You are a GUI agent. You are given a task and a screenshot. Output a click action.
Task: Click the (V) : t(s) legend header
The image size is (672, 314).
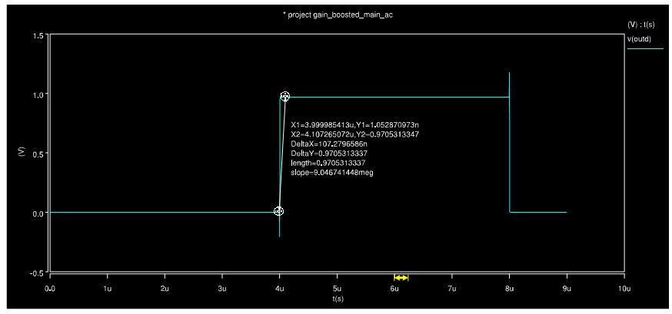click(640, 25)
